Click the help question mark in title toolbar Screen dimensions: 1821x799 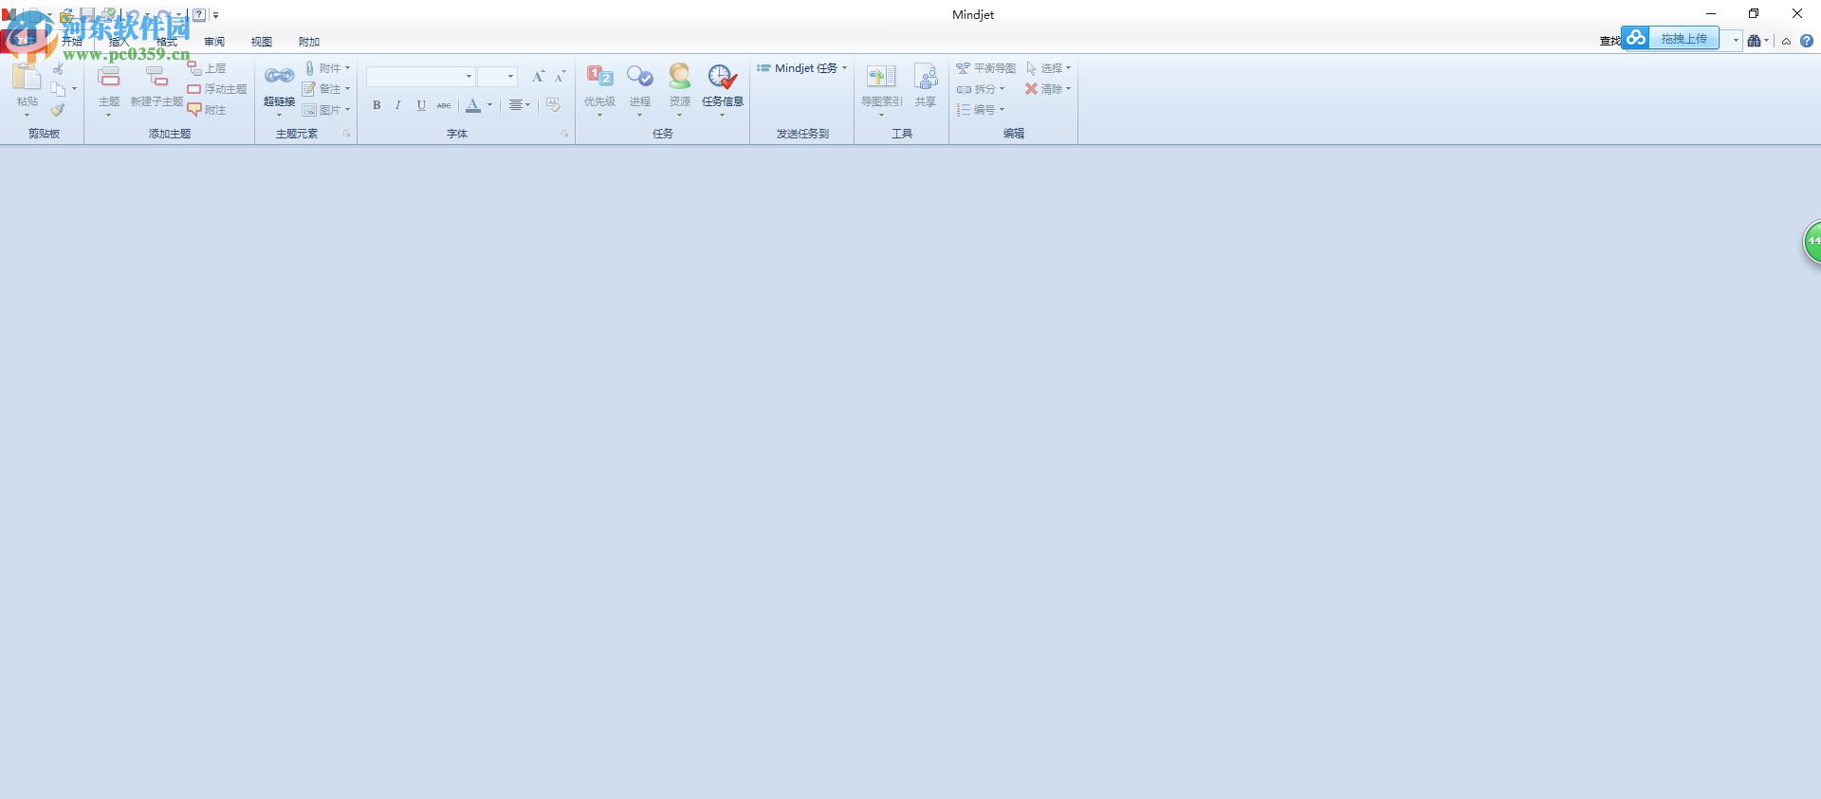199,15
